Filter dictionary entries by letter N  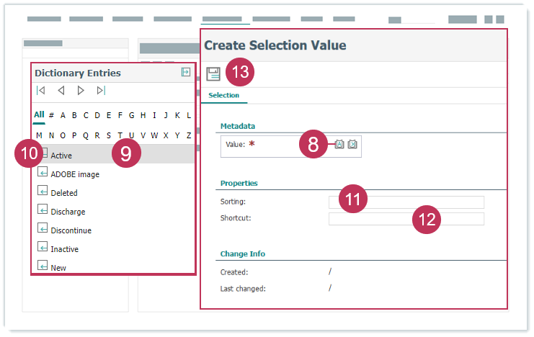click(x=51, y=135)
